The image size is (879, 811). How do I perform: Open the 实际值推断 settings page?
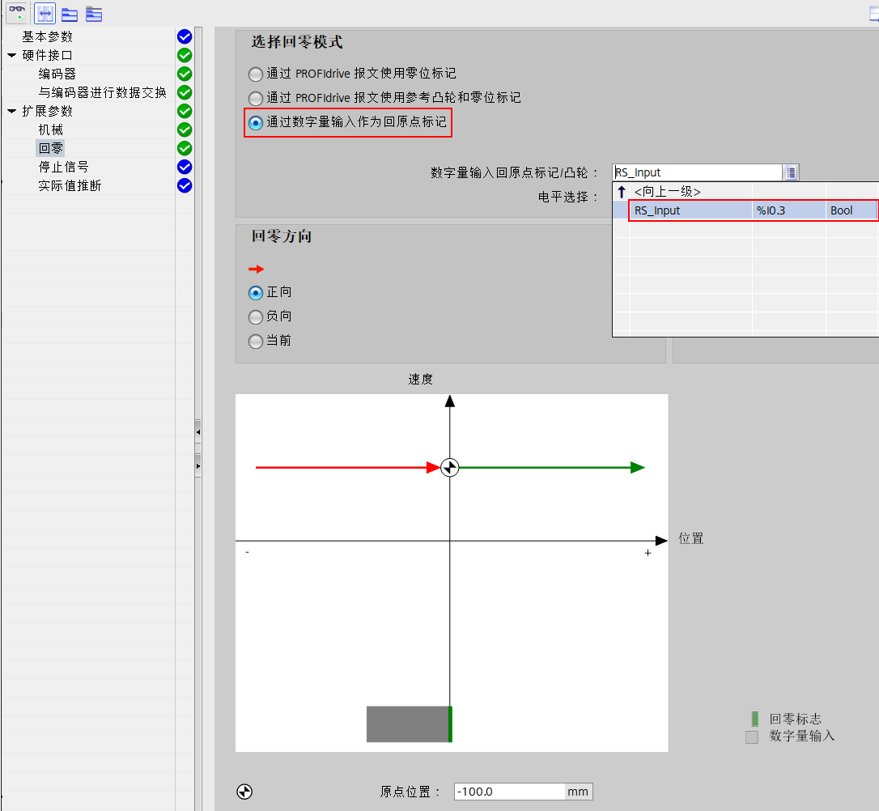coord(70,185)
